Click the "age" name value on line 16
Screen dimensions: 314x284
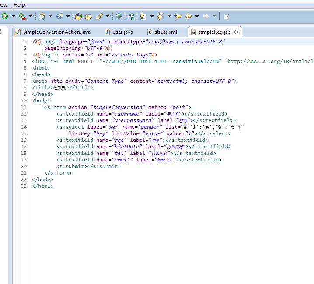point(119,140)
